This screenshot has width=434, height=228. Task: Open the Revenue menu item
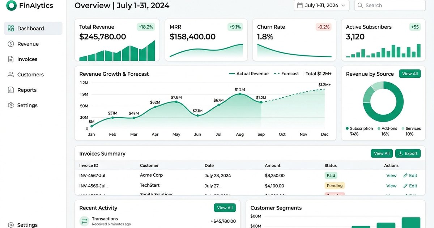[x=33, y=44]
